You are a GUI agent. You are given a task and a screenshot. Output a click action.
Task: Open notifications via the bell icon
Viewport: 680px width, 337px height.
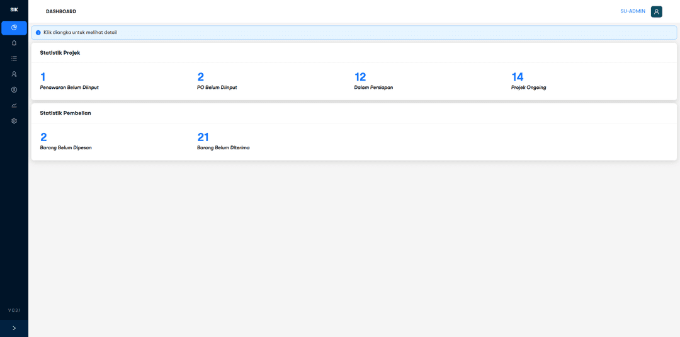click(14, 43)
